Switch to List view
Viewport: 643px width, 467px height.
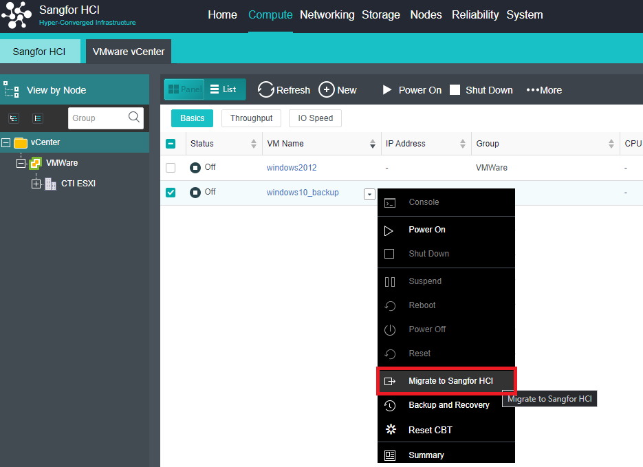224,89
